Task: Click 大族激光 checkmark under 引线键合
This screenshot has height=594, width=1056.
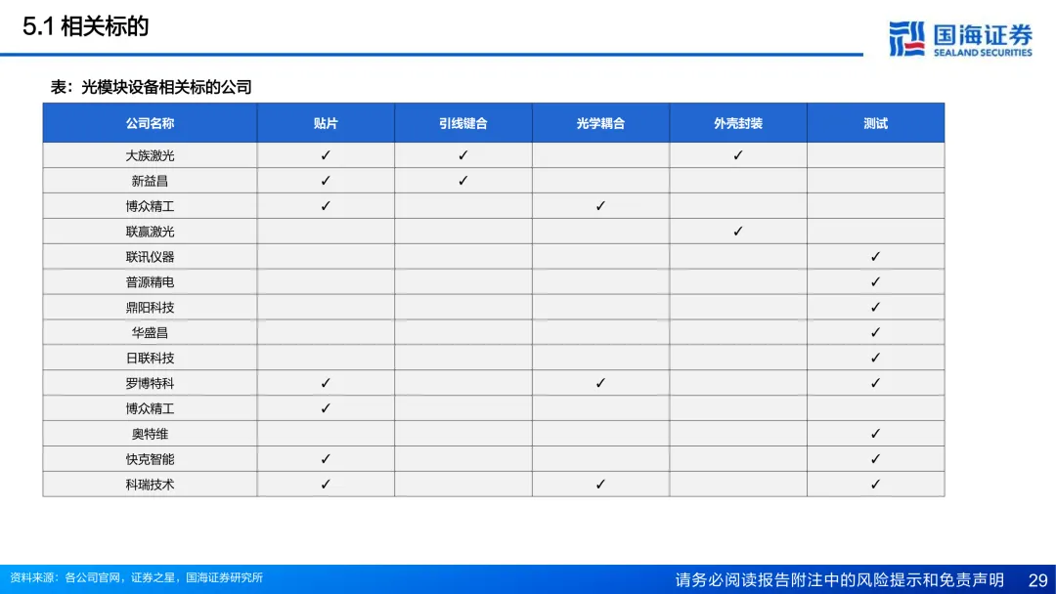Action: [462, 155]
